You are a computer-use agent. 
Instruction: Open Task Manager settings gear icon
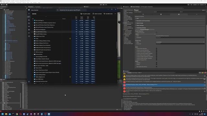29,82
